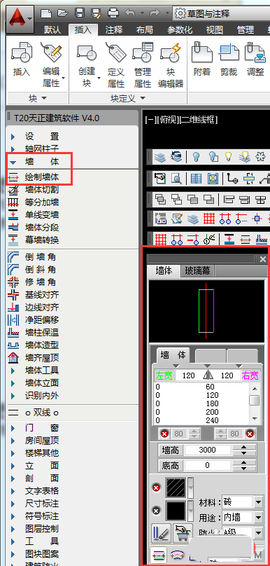The height and width of the screenshot is (566, 270).
Task: Print the drawing using the printer icon
Action: (113, 13)
